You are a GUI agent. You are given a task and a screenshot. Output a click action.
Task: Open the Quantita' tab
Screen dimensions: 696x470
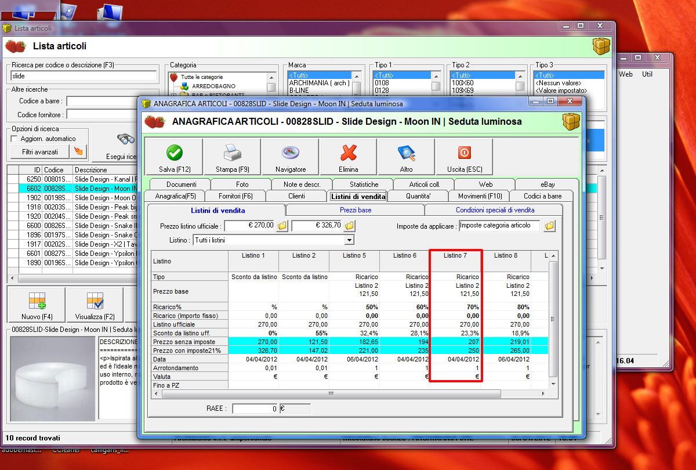[x=418, y=196]
